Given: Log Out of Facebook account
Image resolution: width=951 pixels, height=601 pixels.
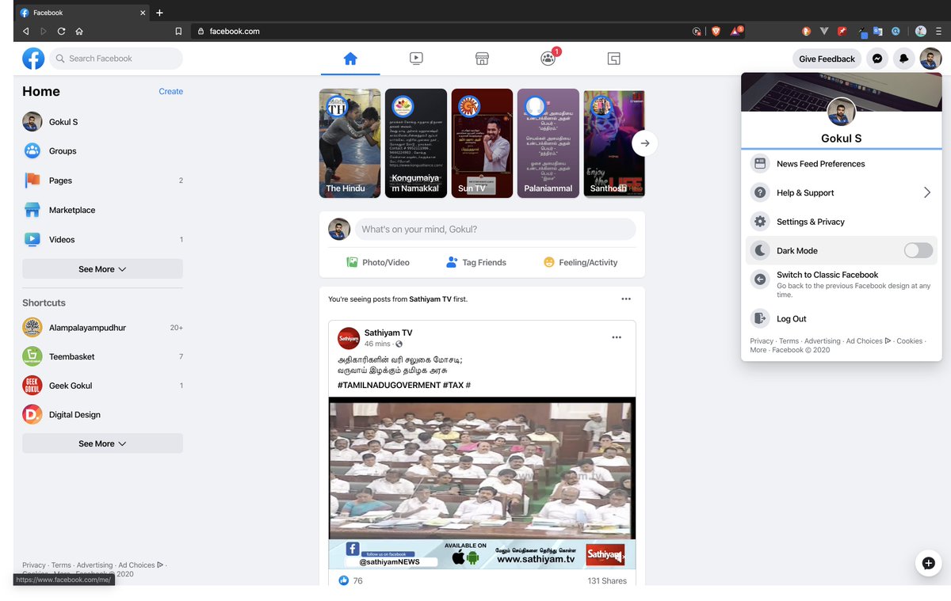Looking at the screenshot, I should tap(790, 320).
